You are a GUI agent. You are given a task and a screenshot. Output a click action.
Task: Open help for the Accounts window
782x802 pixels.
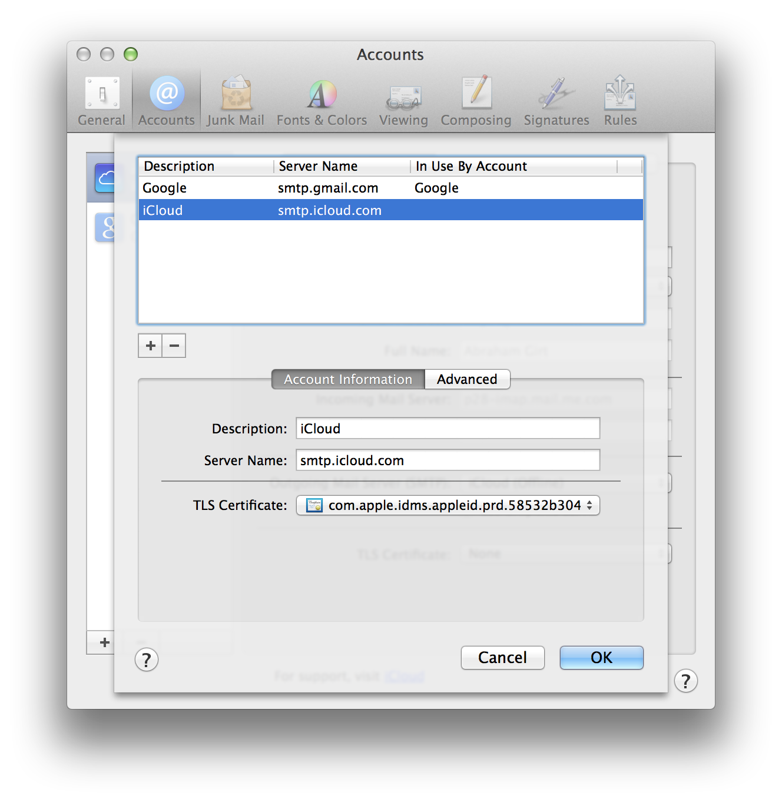pos(686,681)
